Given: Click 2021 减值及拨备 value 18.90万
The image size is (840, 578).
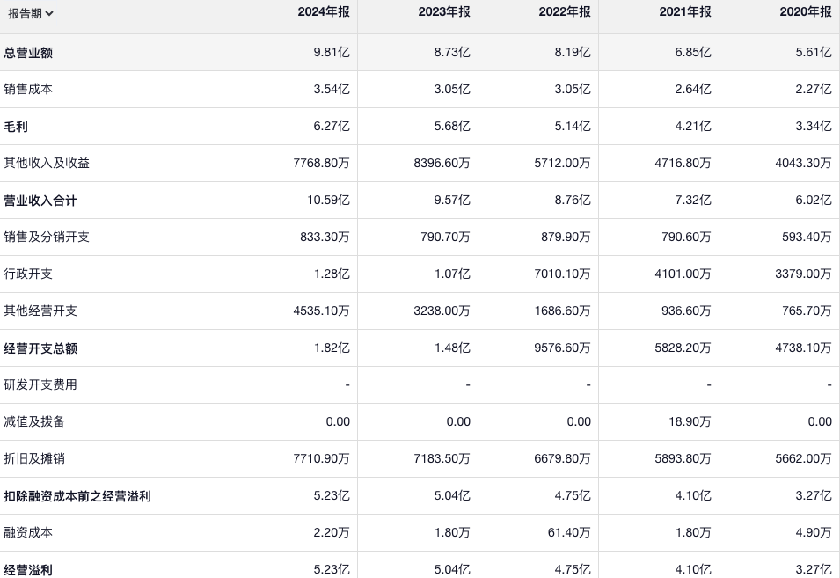Looking at the screenshot, I should click(x=690, y=422).
